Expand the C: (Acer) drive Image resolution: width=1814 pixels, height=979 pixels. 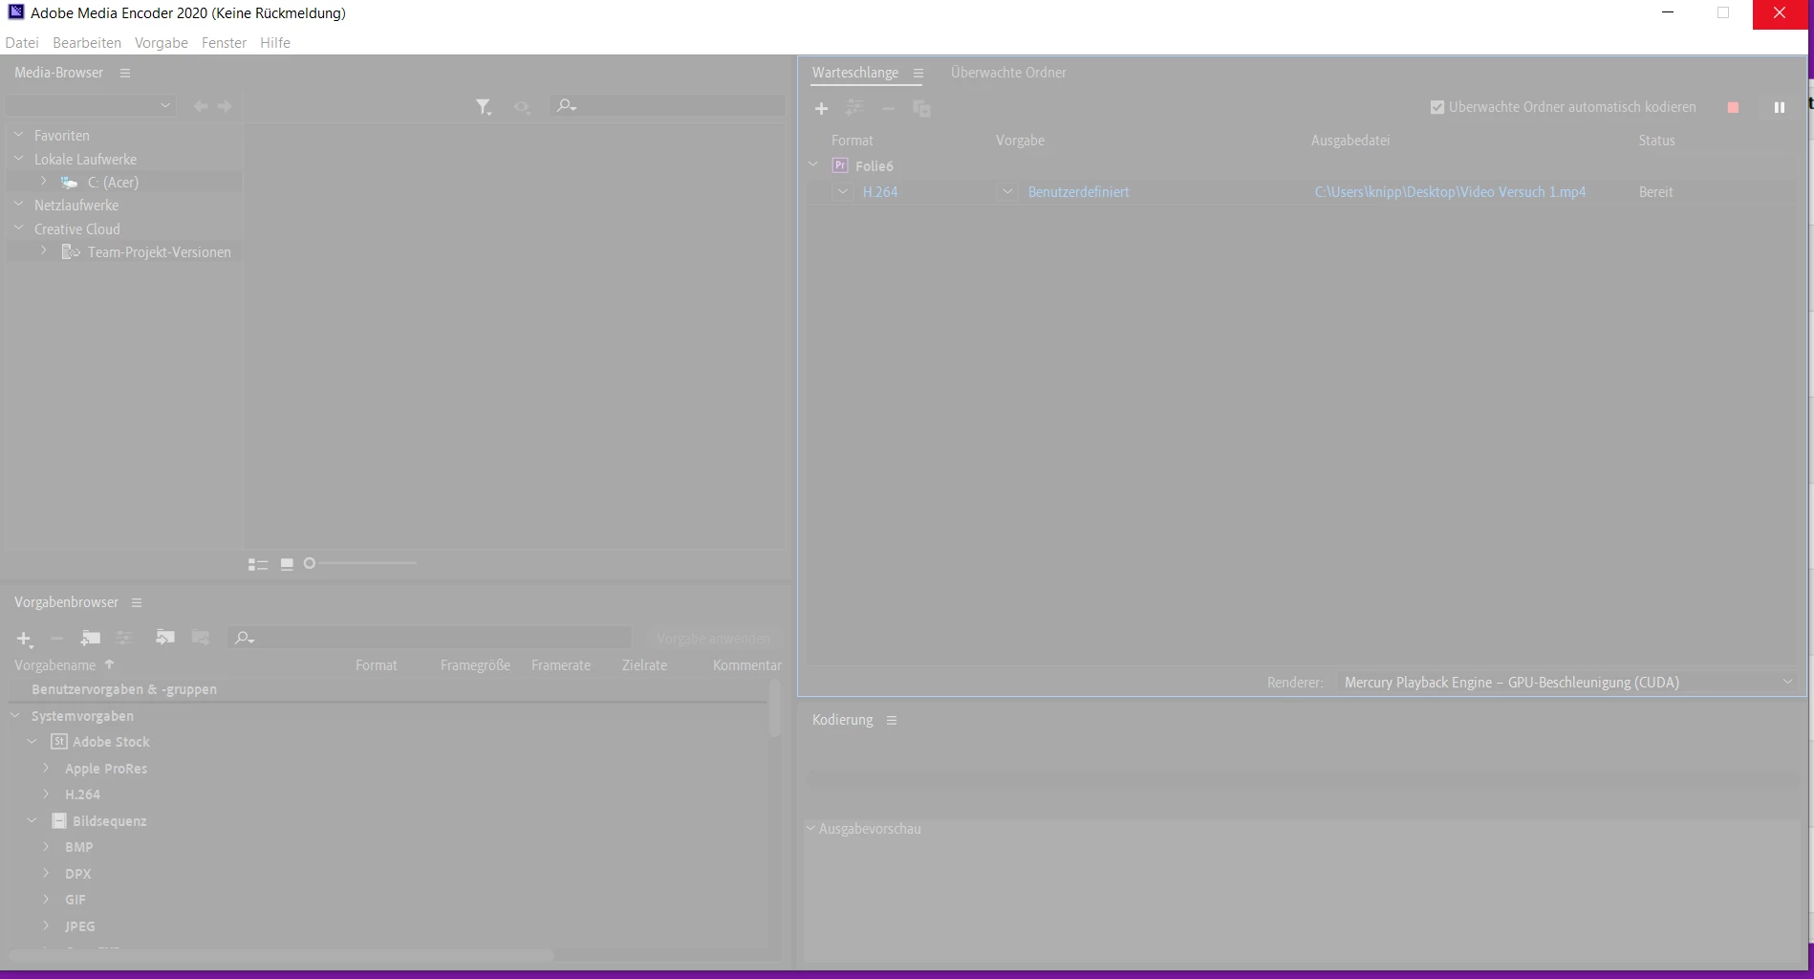[44, 181]
